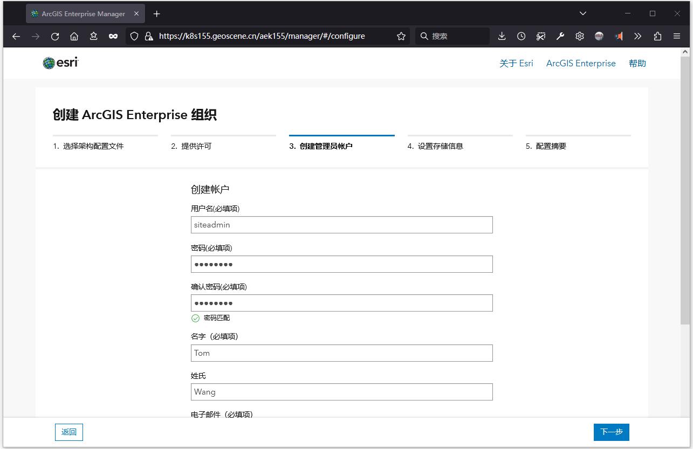Open a new tab with plus icon
The width and height of the screenshot is (693, 449).
point(157,13)
